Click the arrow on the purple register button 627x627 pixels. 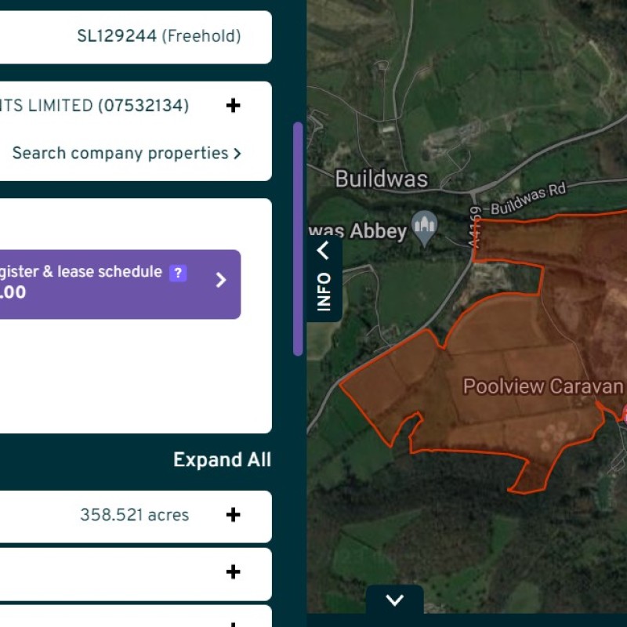(x=221, y=280)
